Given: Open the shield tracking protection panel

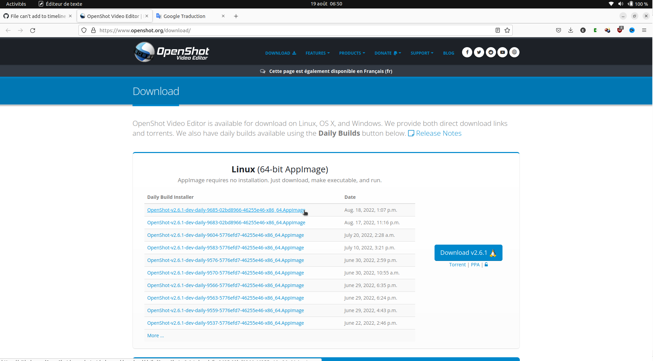Looking at the screenshot, I should point(84,30).
